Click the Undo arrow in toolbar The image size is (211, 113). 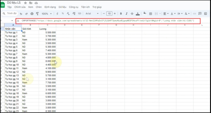click(20, 13)
